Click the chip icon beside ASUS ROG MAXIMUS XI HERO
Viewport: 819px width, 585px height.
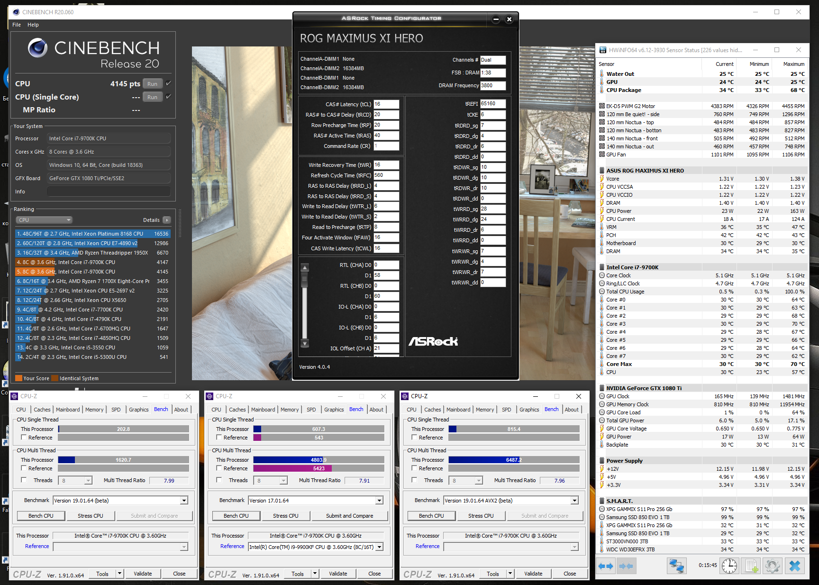click(602, 171)
